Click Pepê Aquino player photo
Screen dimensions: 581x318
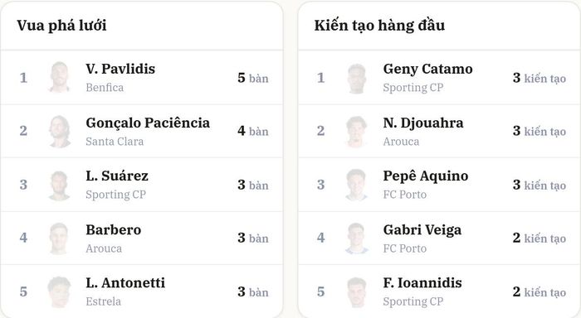357,185
